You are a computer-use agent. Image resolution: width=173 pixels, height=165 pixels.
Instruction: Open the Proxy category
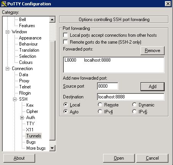[24, 81]
